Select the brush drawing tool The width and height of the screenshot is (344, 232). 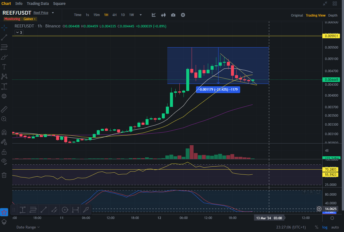(4, 57)
